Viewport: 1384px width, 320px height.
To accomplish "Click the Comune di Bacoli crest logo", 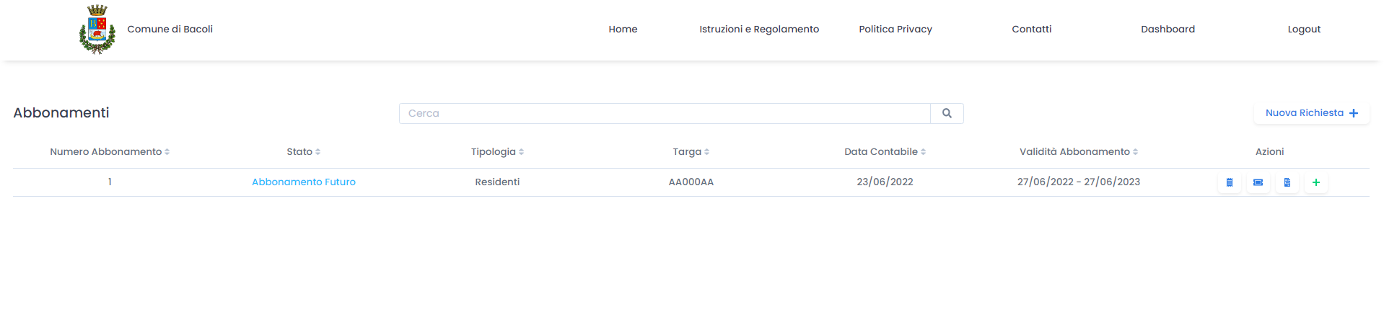I will coord(97,30).
